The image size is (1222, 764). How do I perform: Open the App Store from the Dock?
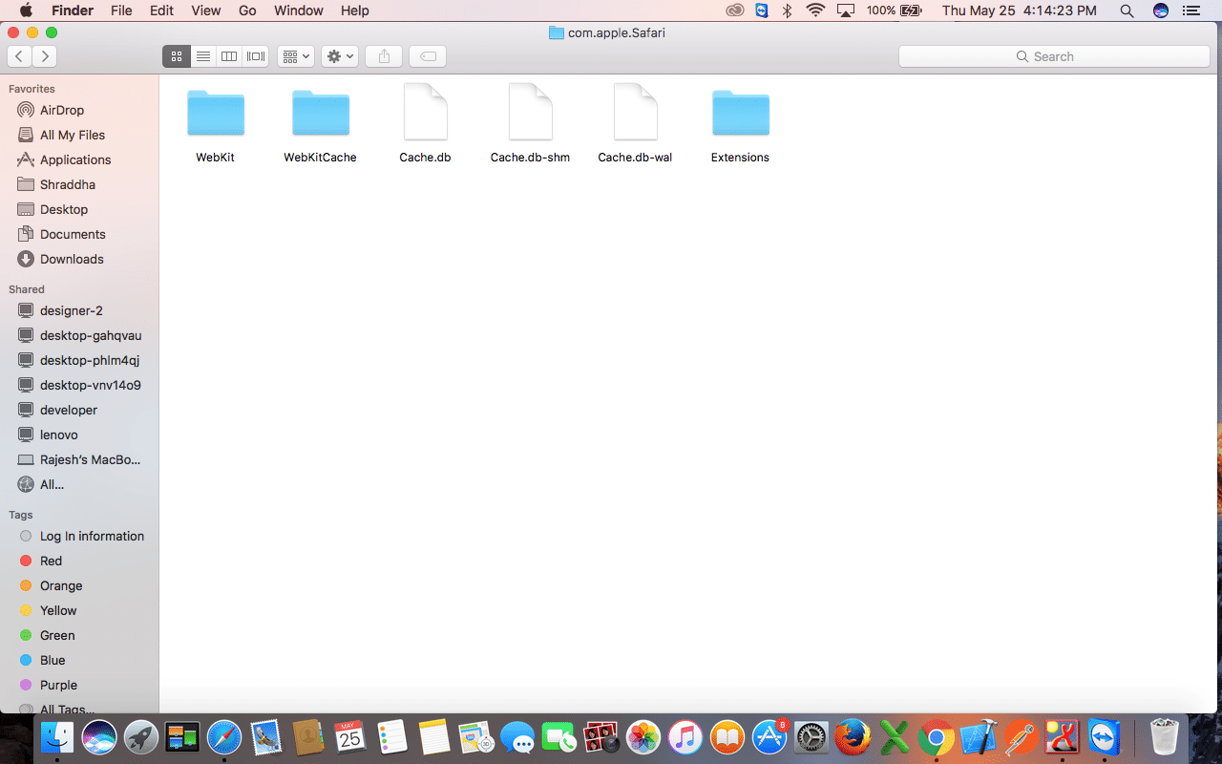coord(769,737)
